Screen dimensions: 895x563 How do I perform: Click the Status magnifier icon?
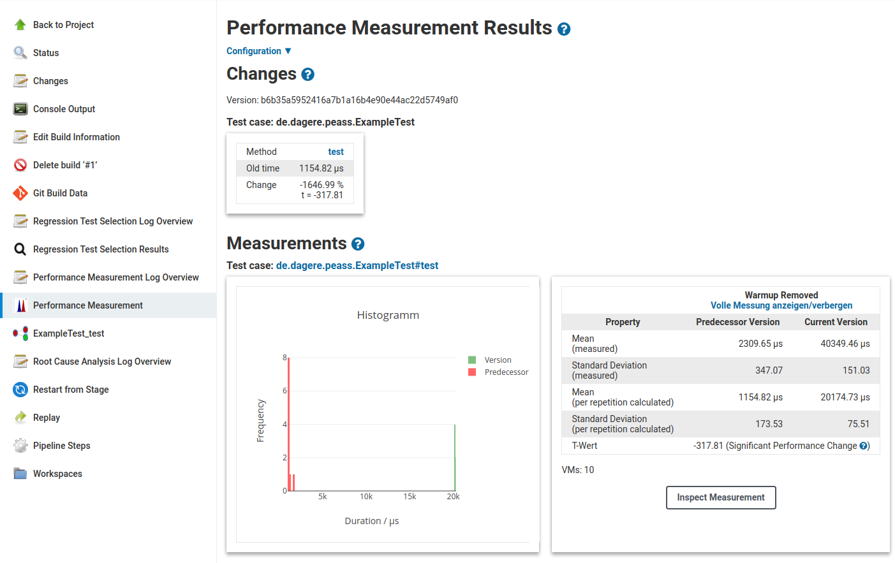click(20, 53)
